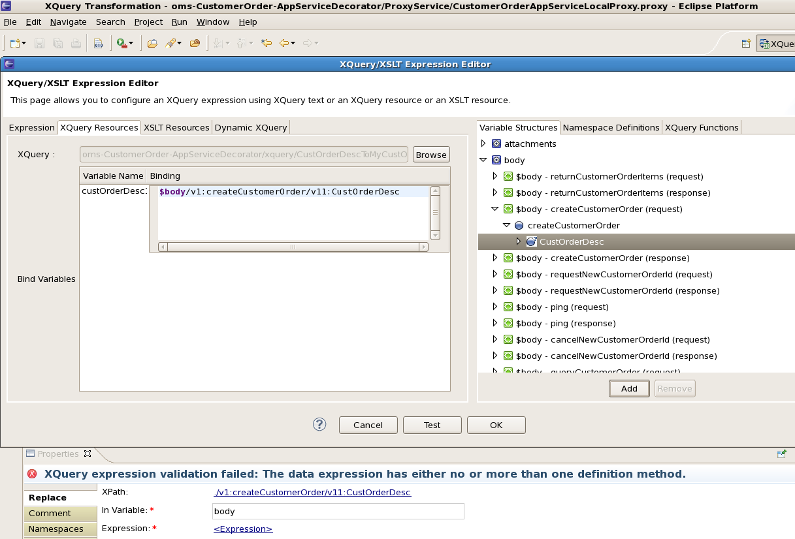Screen dimensions: 795x539
Task: Click the red error icon in Properties
Action: [x=32, y=474]
